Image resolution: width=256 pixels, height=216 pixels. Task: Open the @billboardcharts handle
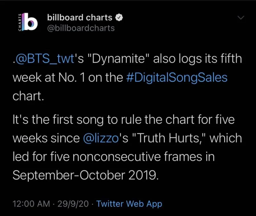[x=81, y=28]
